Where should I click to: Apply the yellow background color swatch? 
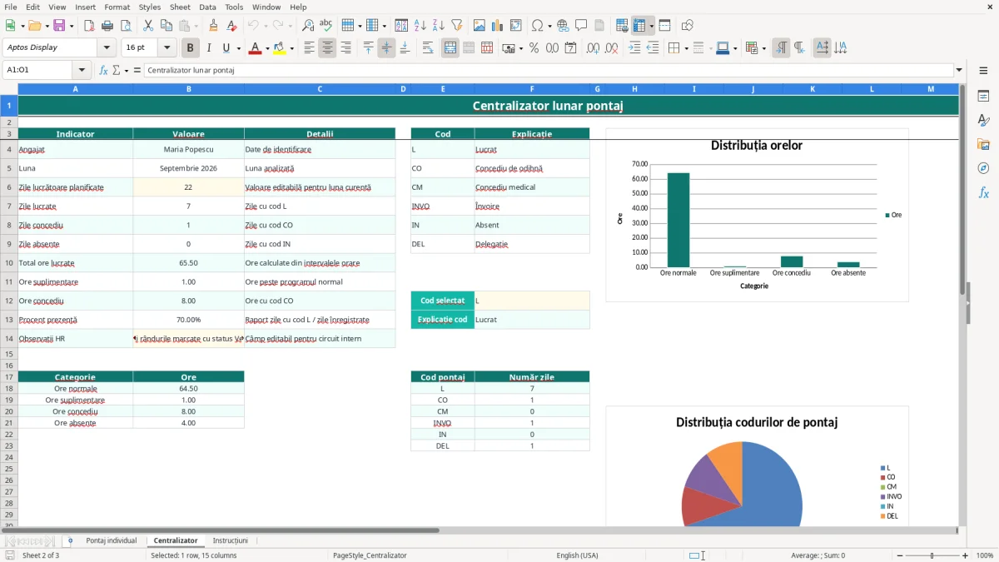(280, 48)
